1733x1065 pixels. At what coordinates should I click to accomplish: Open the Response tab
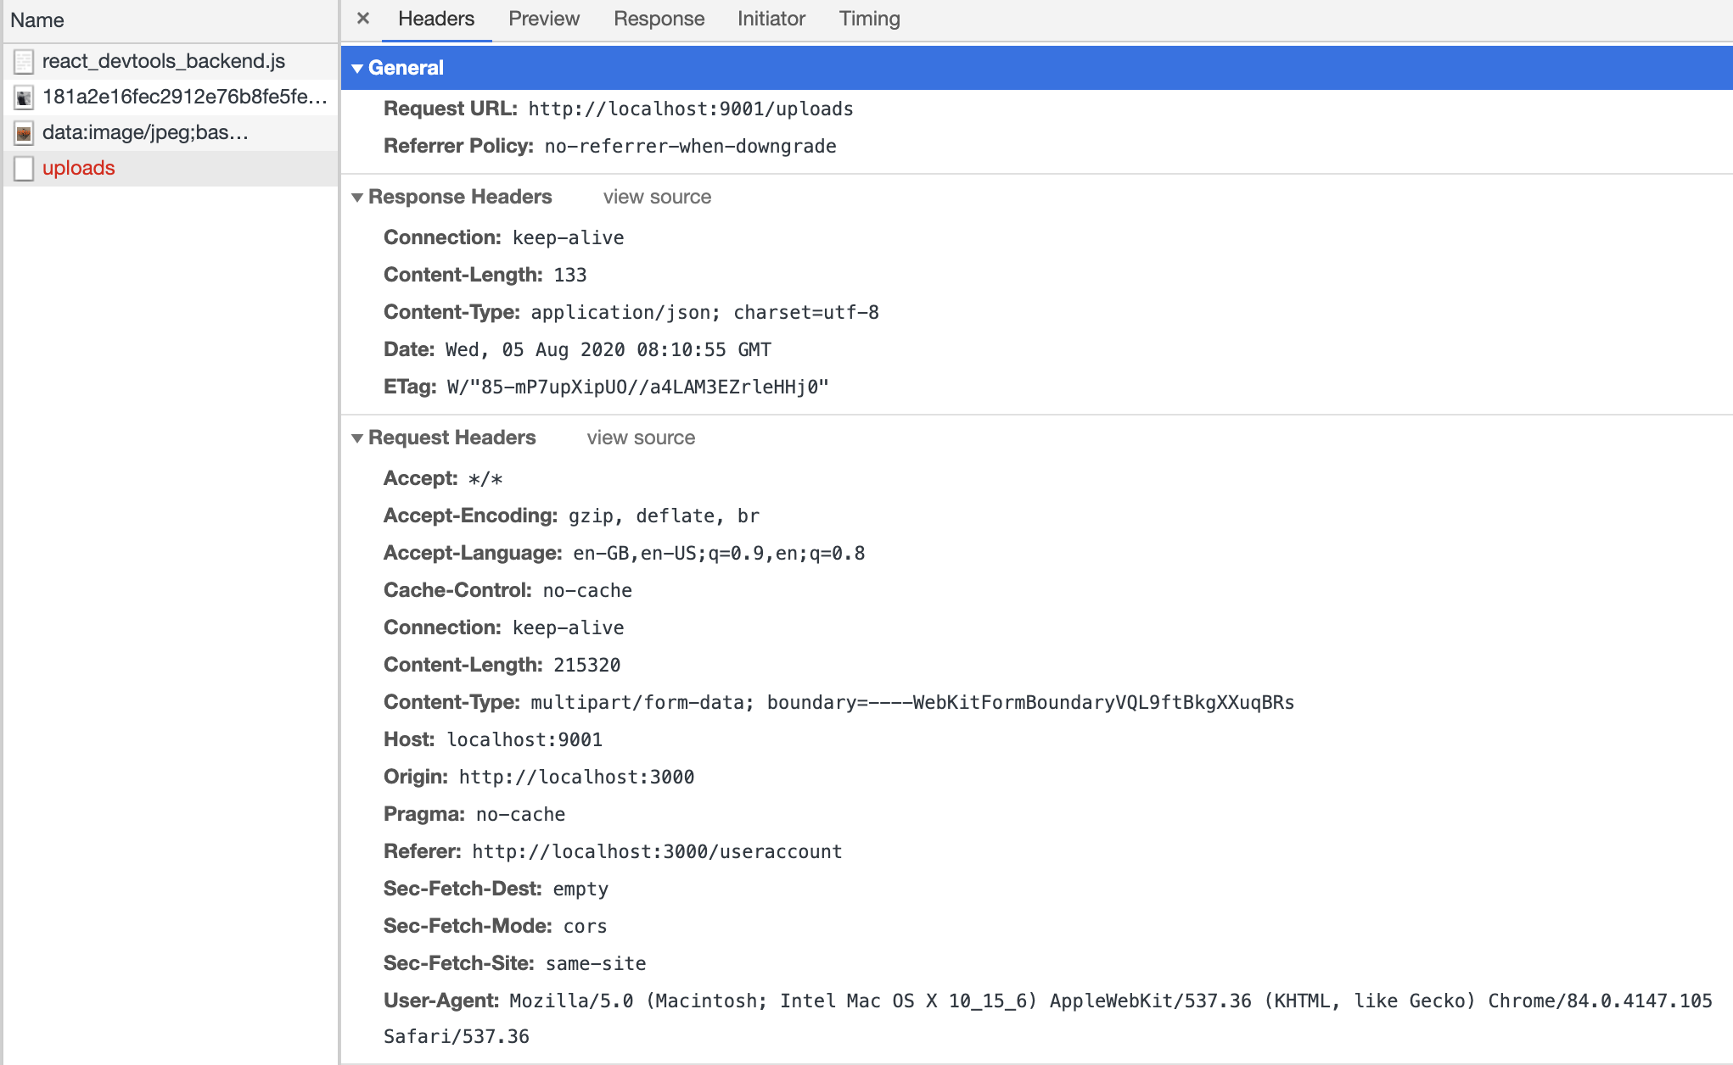[659, 19]
